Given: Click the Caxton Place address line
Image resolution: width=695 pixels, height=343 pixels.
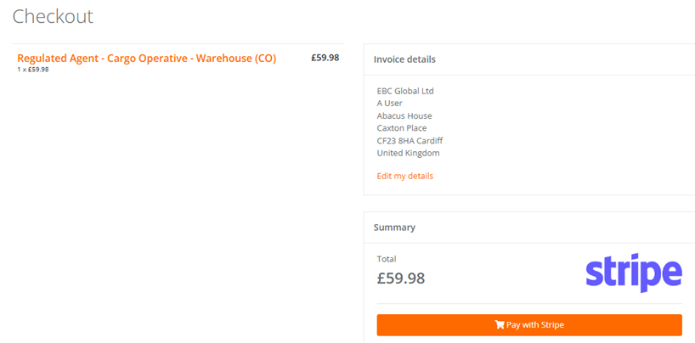Looking at the screenshot, I should tap(402, 128).
